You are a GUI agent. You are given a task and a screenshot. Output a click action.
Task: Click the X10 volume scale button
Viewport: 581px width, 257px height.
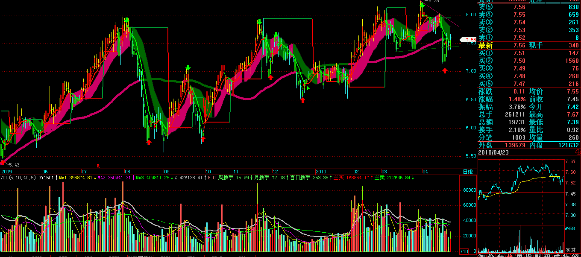(x=464, y=251)
